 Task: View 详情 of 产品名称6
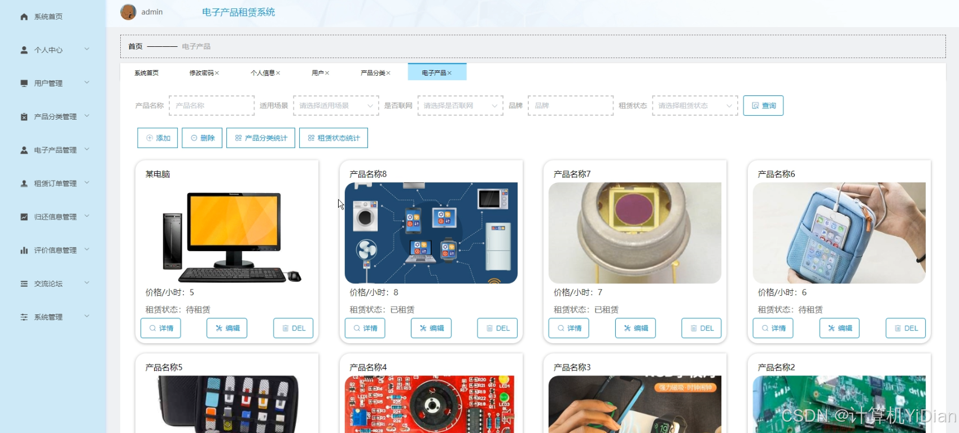tap(773, 328)
